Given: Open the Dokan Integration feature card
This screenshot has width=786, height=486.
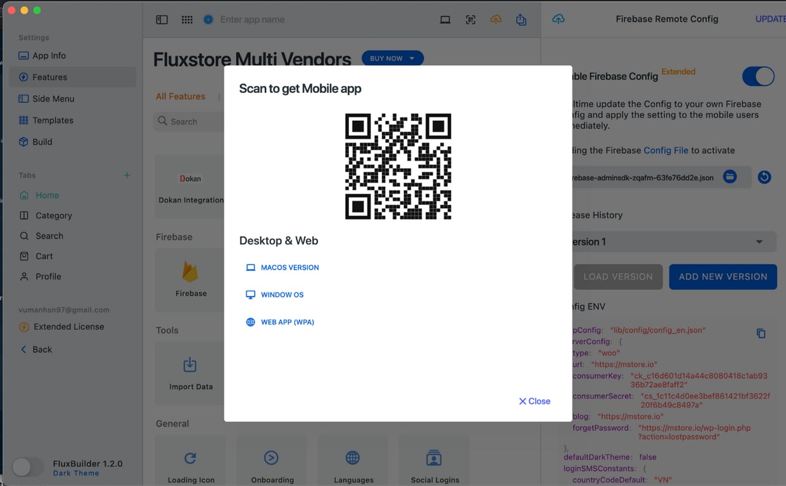Looking at the screenshot, I should point(190,187).
